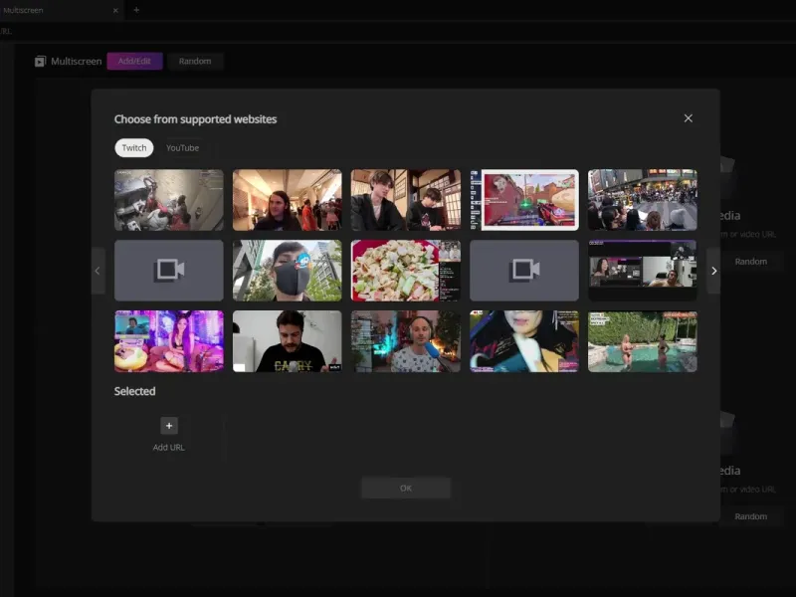Select the garage workshop stream thumbnail
This screenshot has height=597, width=796.
coord(168,200)
